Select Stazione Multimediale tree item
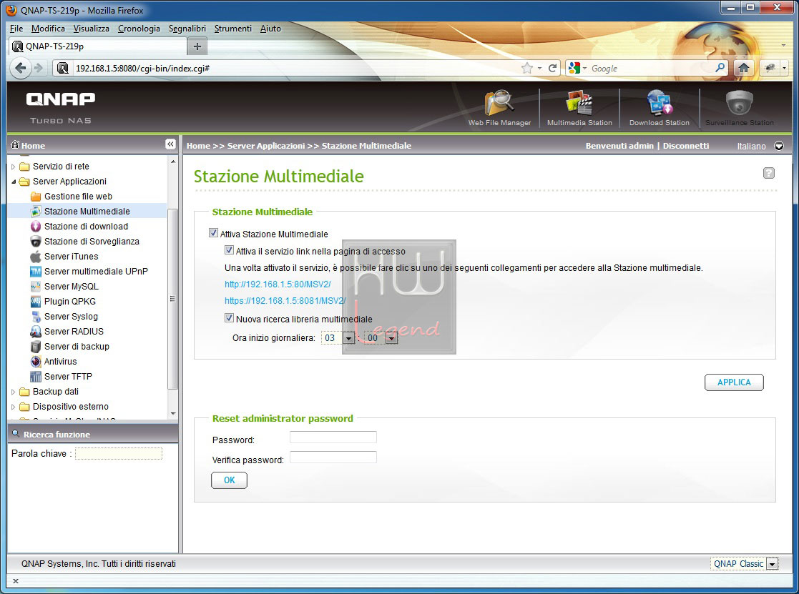This screenshot has width=799, height=594. [87, 212]
